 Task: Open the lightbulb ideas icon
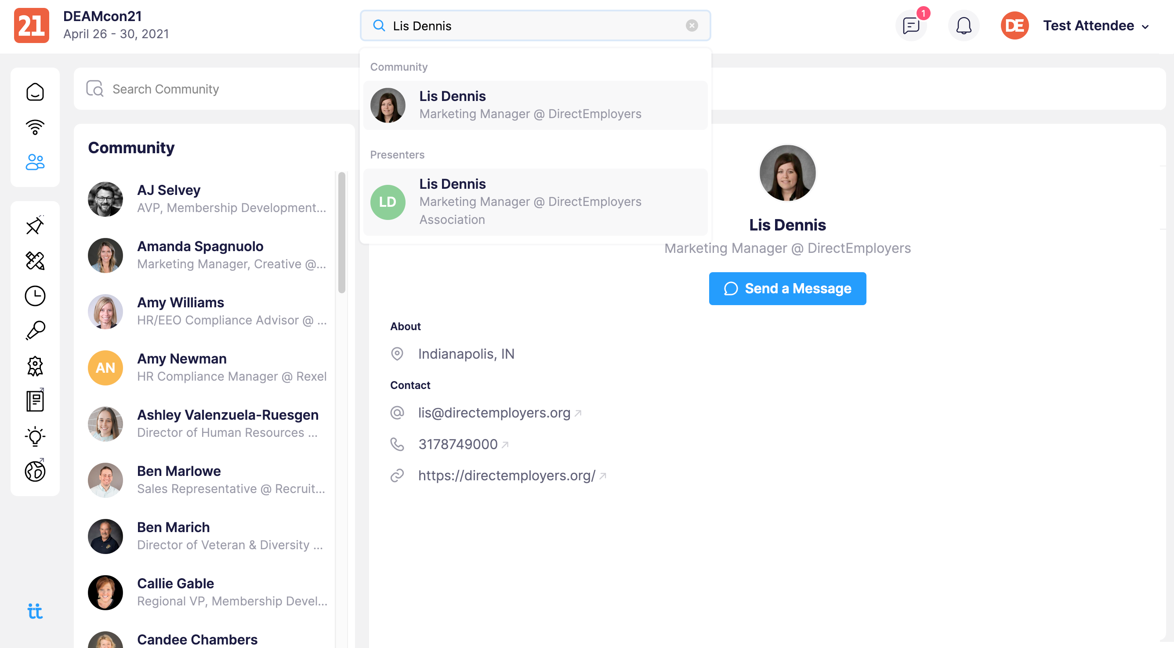coord(35,436)
